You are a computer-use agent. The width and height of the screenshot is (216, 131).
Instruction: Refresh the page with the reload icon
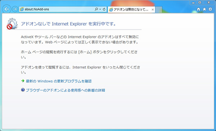pyautogui.click(x=104, y=9)
